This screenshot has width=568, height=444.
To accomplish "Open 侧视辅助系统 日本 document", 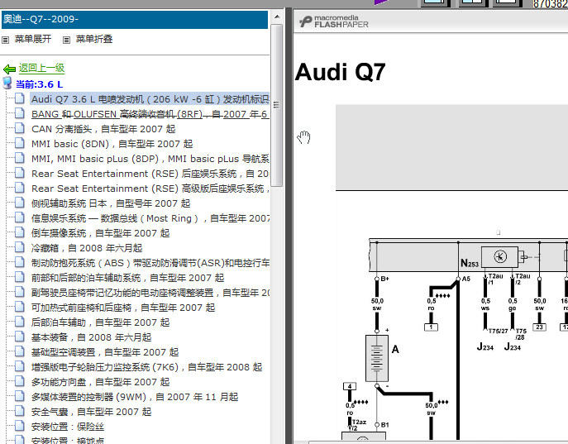I will pos(111,203).
